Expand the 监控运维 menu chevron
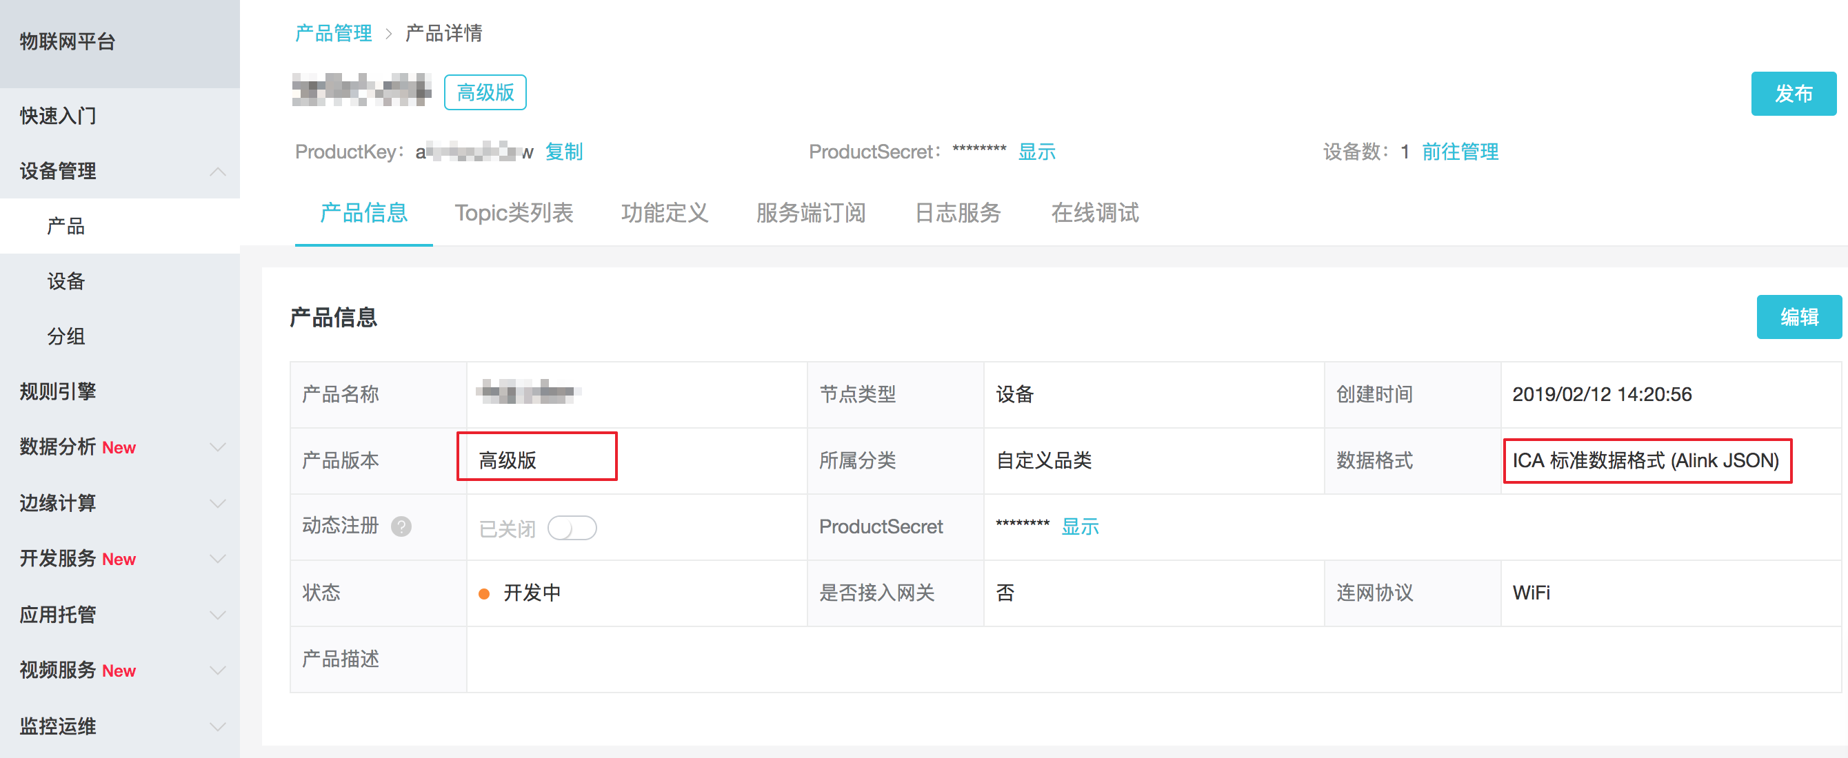Image resolution: width=1848 pixels, height=758 pixels. coord(218,726)
